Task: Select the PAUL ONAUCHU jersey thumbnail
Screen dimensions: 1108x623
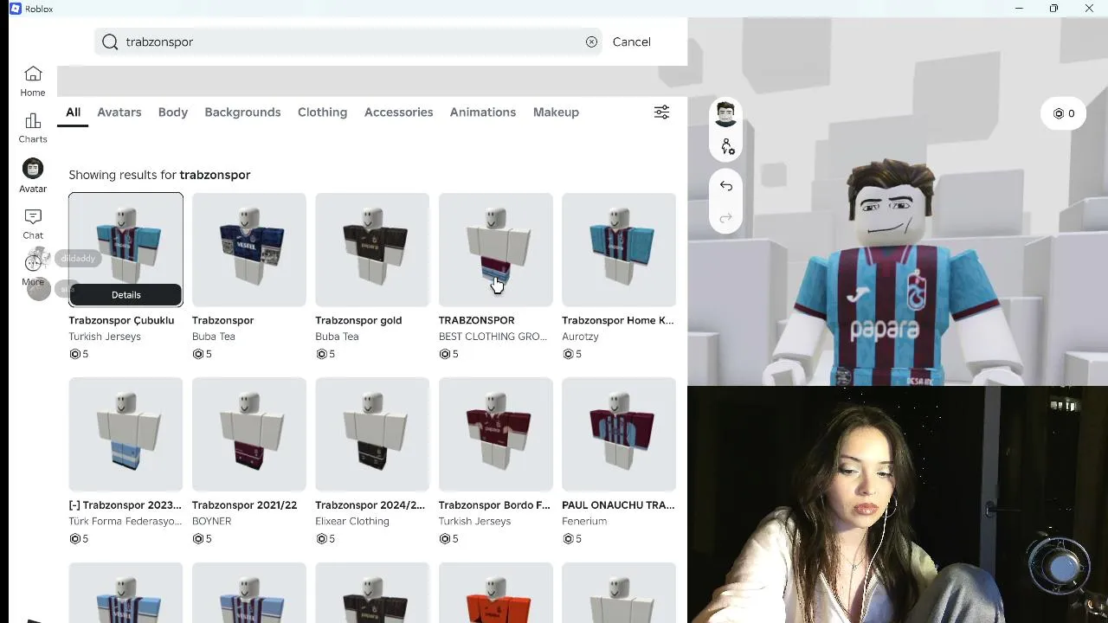Action: (x=619, y=434)
